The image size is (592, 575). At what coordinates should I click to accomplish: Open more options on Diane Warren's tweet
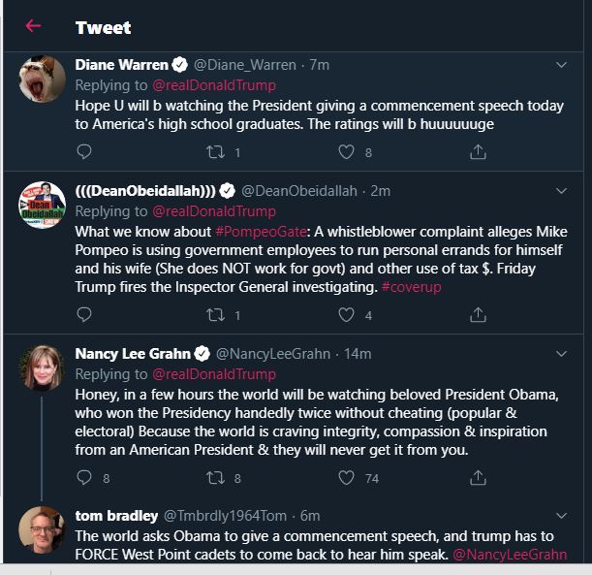click(561, 65)
